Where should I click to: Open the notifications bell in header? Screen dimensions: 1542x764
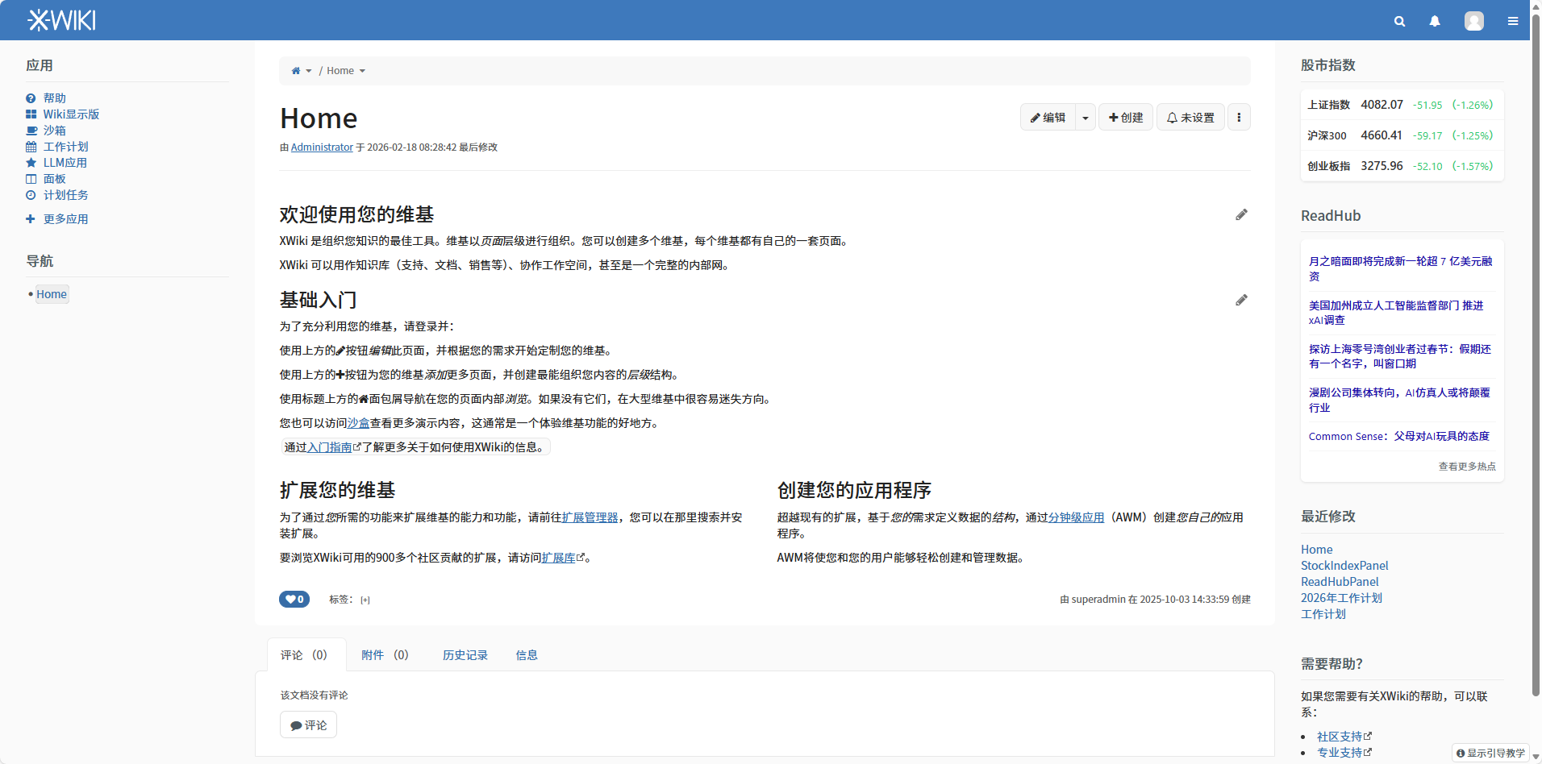coord(1435,22)
